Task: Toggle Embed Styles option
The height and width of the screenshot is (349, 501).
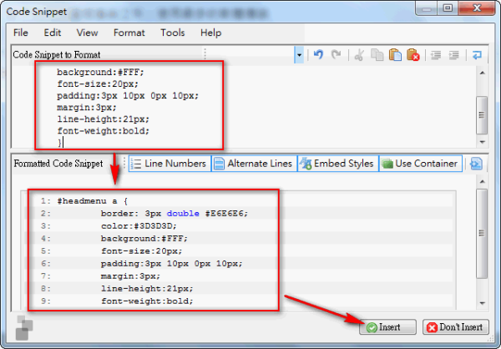Action: pyautogui.click(x=338, y=164)
